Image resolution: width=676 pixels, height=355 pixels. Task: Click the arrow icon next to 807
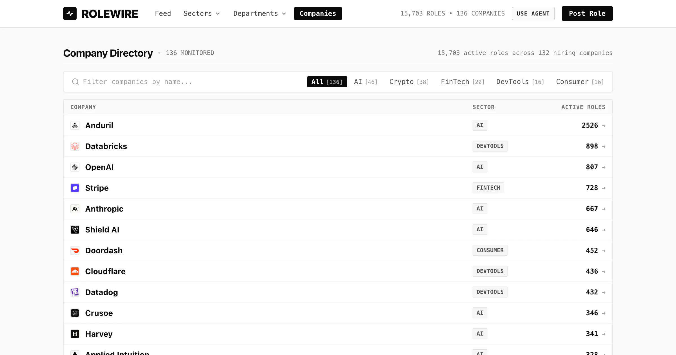click(603, 167)
